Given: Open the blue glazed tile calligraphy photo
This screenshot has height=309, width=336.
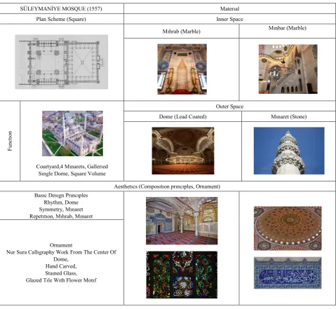Looking at the screenshot, I should [x=288, y=273].
